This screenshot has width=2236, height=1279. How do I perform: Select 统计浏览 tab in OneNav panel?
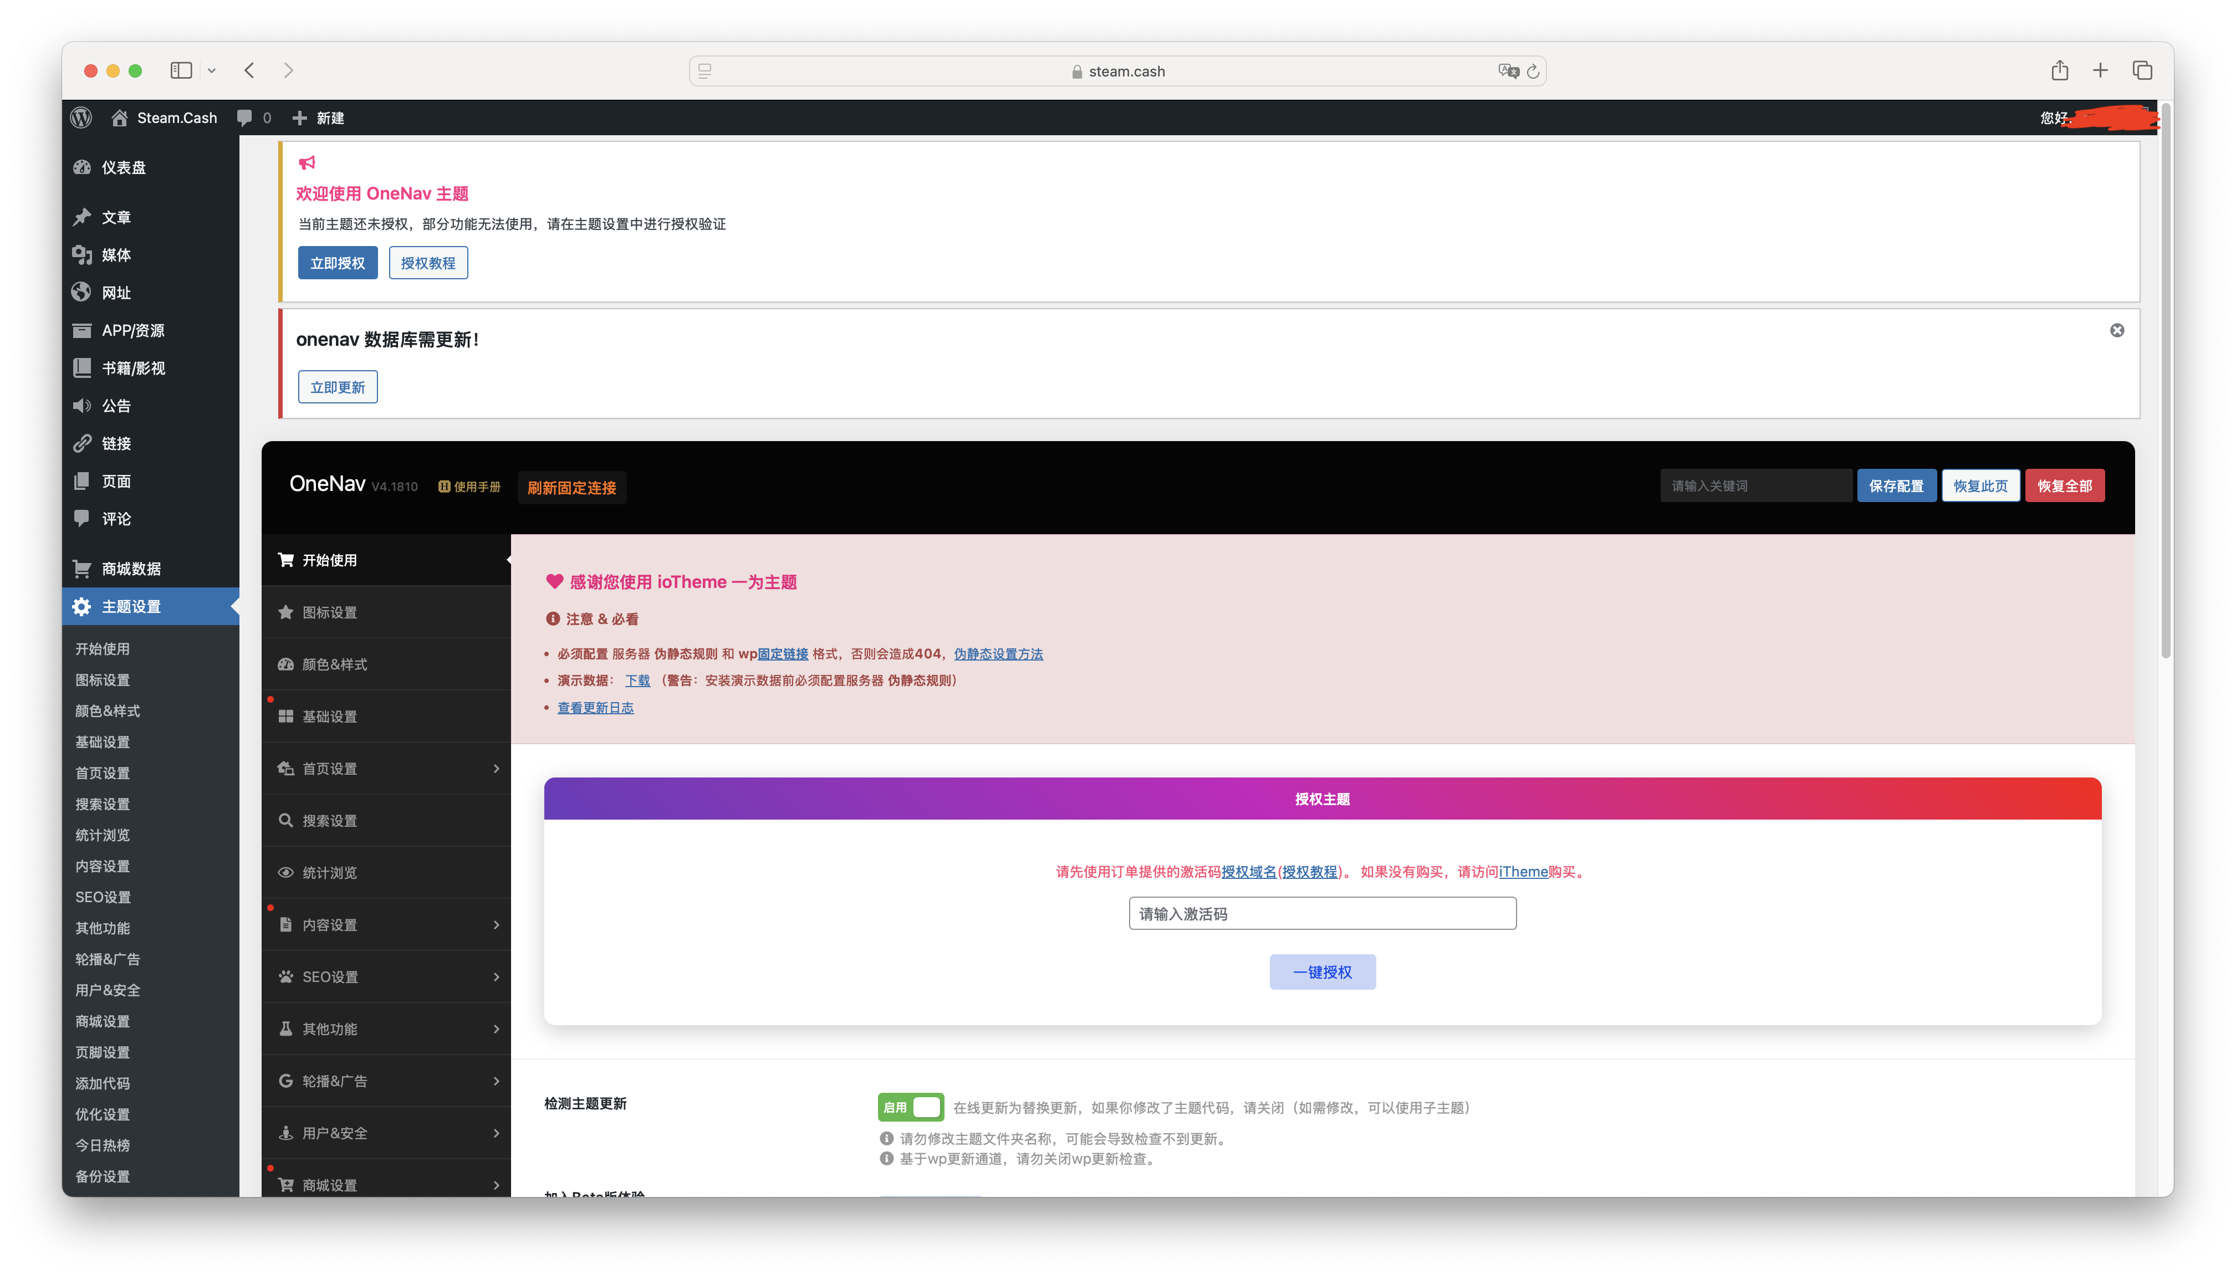coord(386,872)
